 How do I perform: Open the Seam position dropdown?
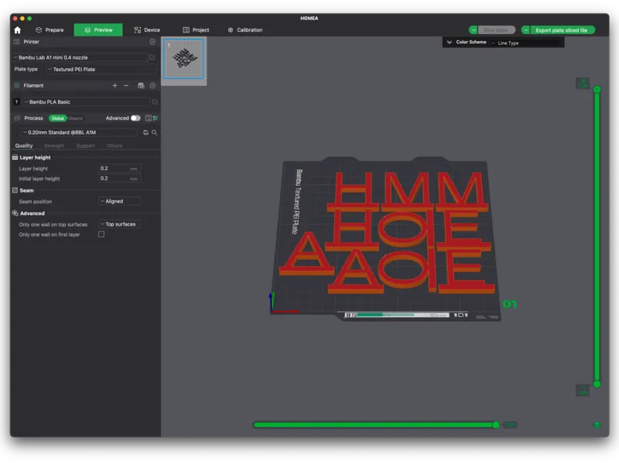coord(119,201)
